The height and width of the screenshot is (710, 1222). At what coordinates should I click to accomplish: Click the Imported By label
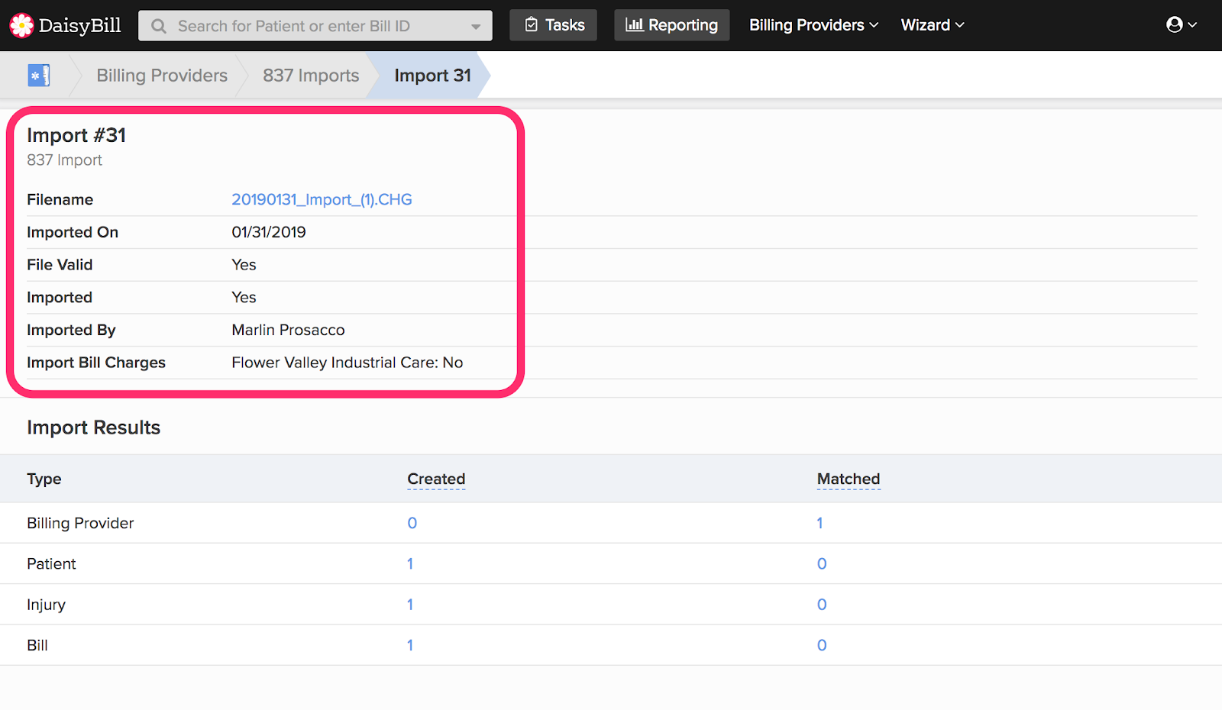[x=71, y=330]
